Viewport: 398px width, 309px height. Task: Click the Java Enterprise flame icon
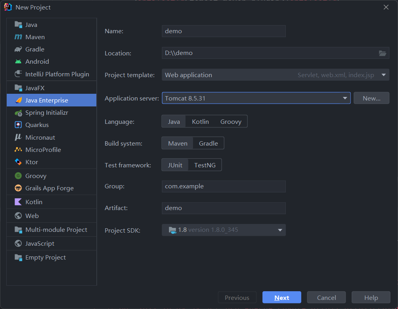point(18,100)
